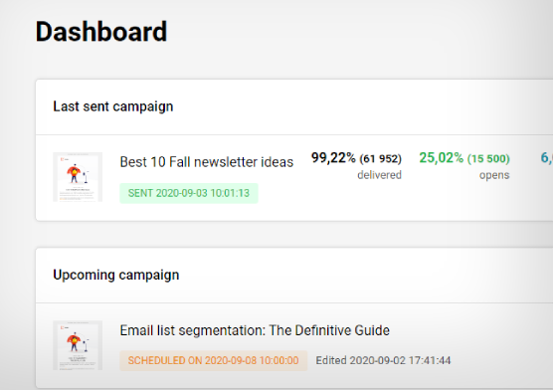Click the Dashboard page heading
This screenshot has width=553, height=390.
[x=101, y=32]
